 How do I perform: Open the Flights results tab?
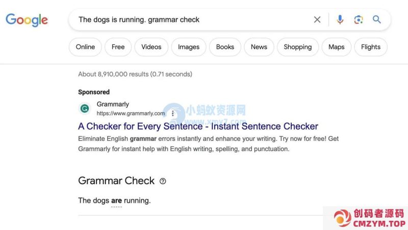coord(371,47)
